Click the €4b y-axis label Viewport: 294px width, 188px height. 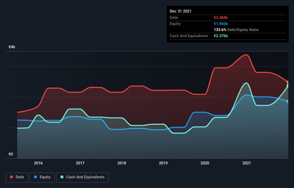pos(12,47)
